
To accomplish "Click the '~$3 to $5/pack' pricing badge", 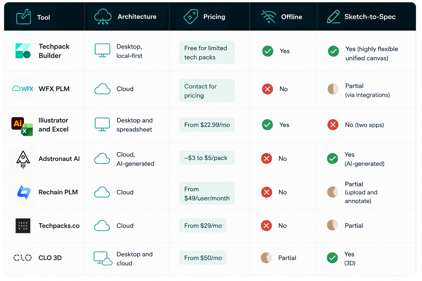I will (207, 158).
